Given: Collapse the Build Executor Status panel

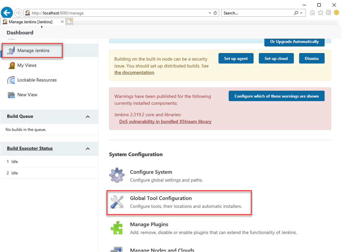Looking at the screenshot, I should (x=88, y=148).
